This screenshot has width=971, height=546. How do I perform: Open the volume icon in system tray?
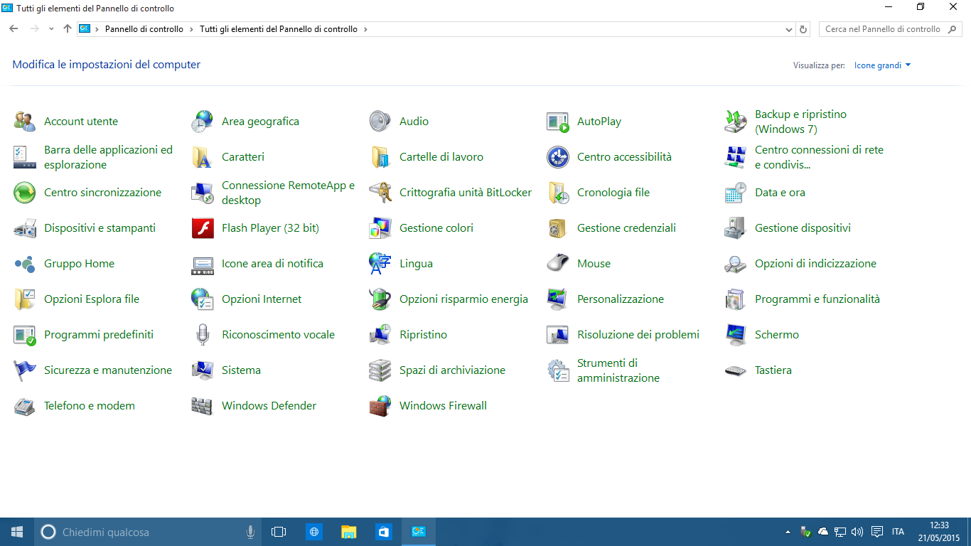coord(857,532)
